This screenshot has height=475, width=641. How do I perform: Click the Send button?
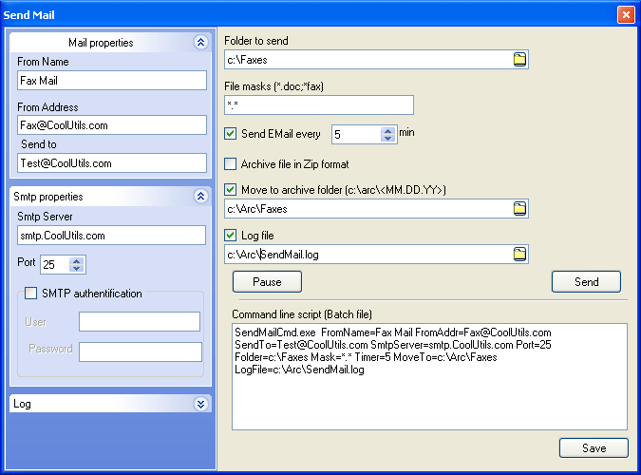pyautogui.click(x=586, y=282)
